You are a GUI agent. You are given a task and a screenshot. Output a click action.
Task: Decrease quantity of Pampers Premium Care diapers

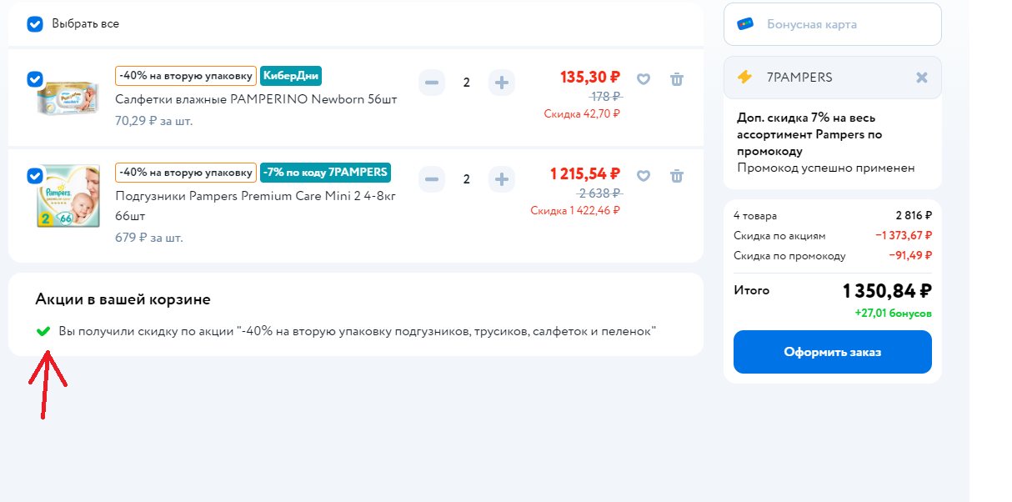click(432, 179)
